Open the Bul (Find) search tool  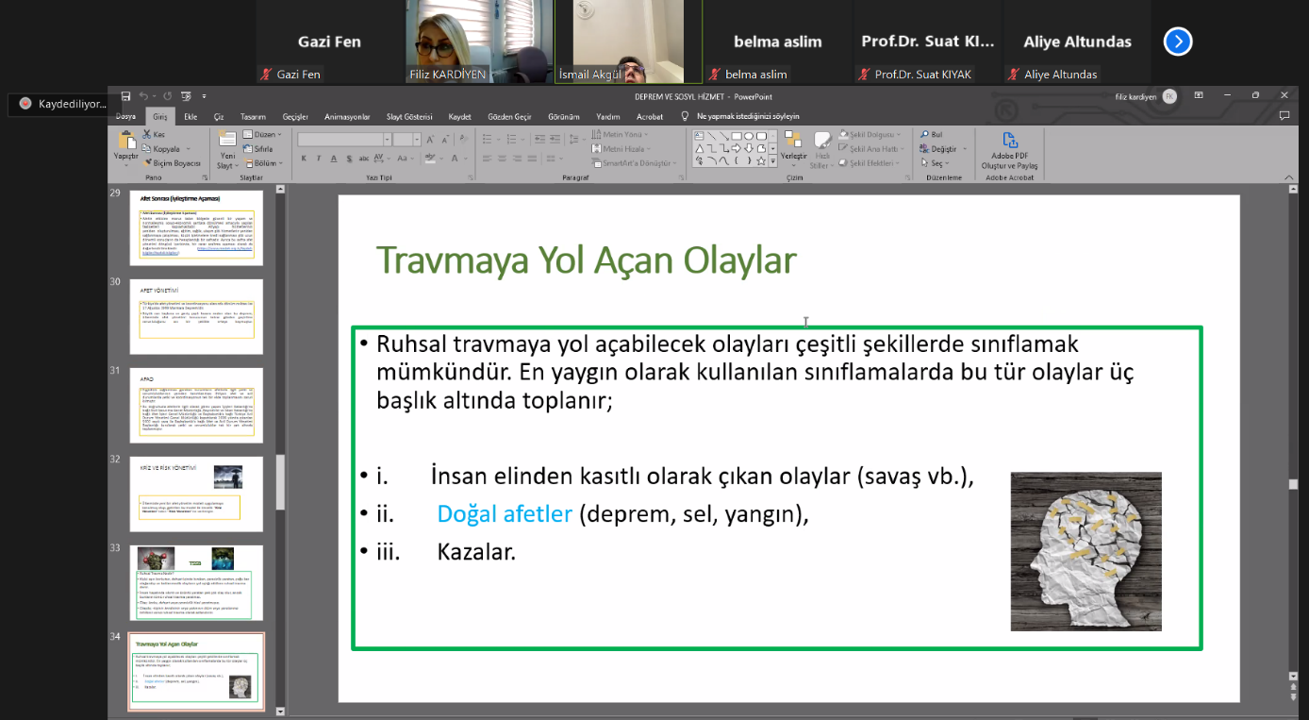[931, 135]
